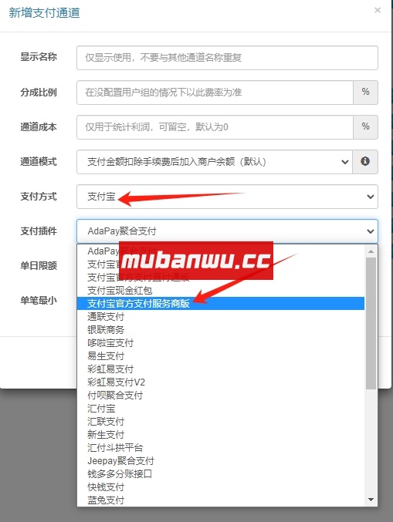This screenshot has width=393, height=522.
Task: Close the 新增支付通道 dialog
Action: click(378, 10)
